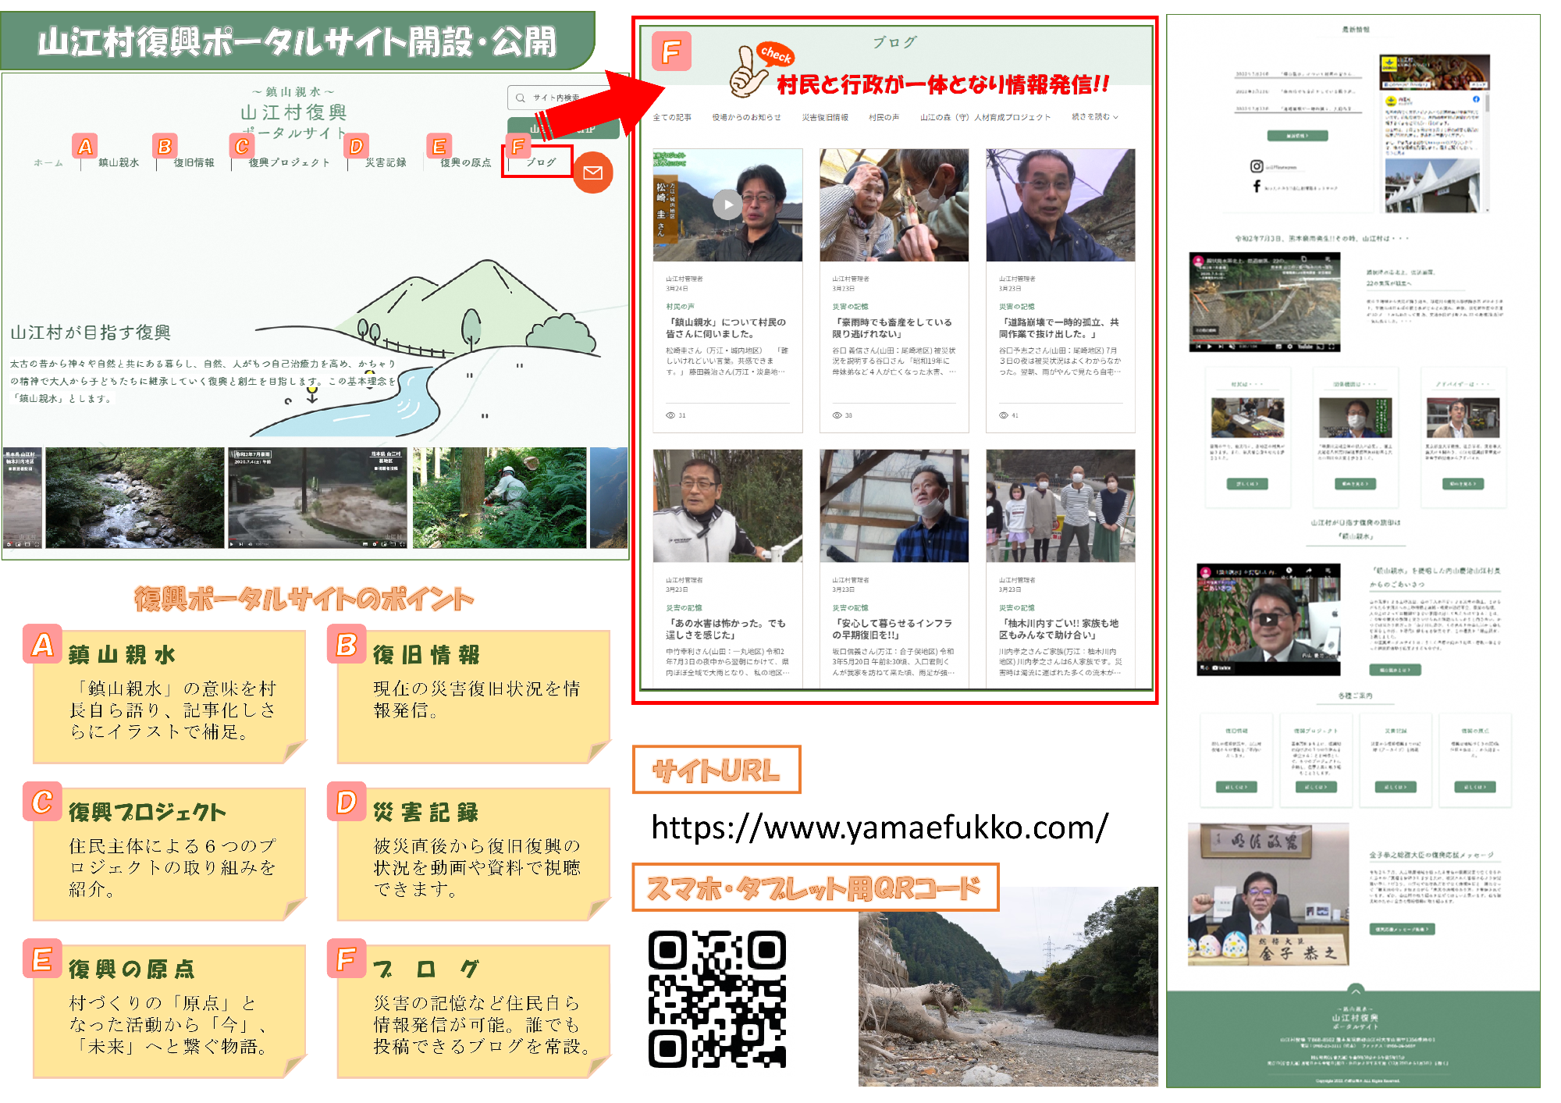
Task: Play the mayor greeting YouTube video
Action: click(1269, 620)
